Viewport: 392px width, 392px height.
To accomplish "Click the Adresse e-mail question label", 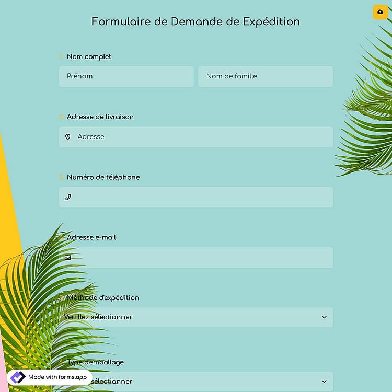I will [x=91, y=237].
